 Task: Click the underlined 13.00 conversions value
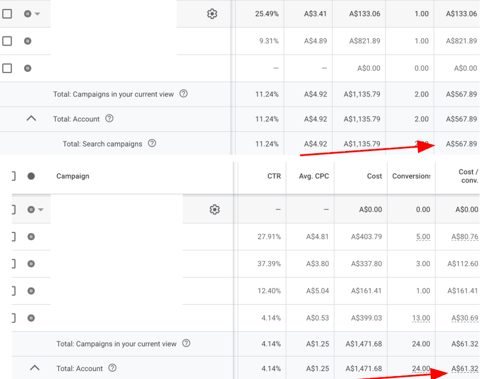point(421,318)
